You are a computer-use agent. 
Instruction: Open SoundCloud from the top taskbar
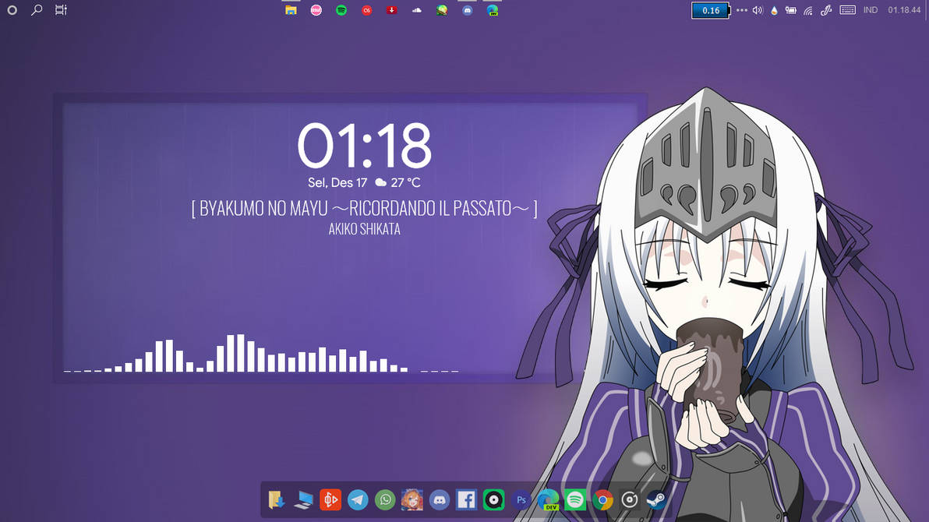tap(417, 10)
